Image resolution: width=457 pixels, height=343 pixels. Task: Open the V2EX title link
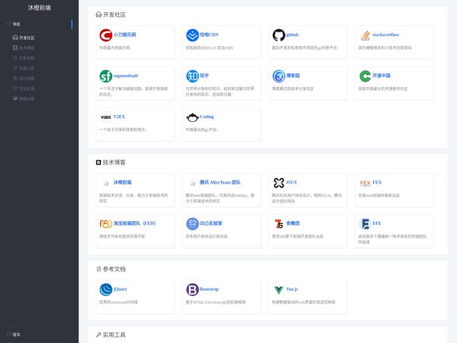pyautogui.click(x=119, y=117)
